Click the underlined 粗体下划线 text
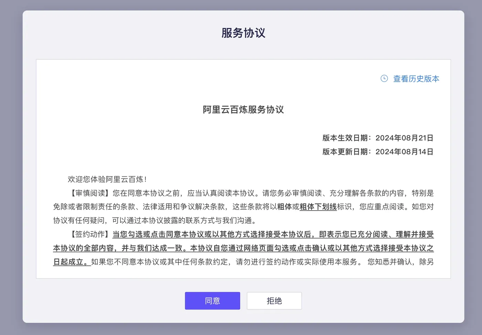The height and width of the screenshot is (335, 482). [318, 207]
